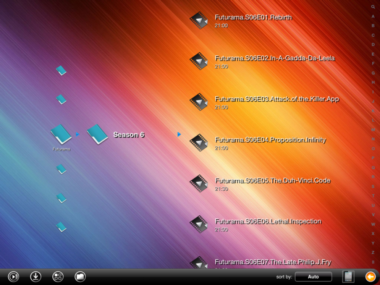380x285 pixels.
Task: Select the bottommost small folder in column
Action: tap(61, 227)
